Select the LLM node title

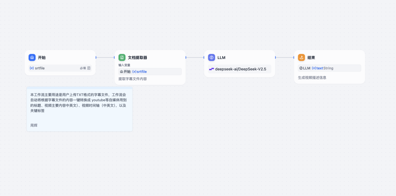point(221,58)
